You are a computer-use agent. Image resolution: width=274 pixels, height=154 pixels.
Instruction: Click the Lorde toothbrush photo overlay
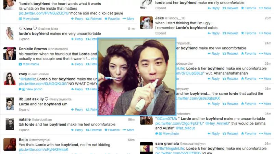[x=137, y=77]
